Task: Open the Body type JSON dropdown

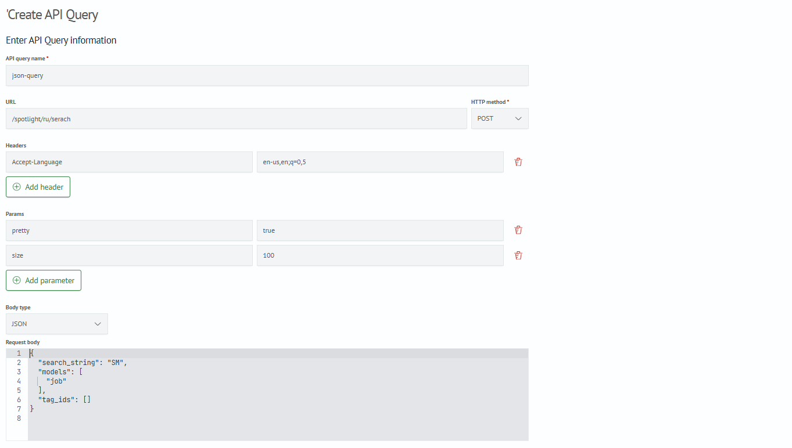Action: (57, 324)
